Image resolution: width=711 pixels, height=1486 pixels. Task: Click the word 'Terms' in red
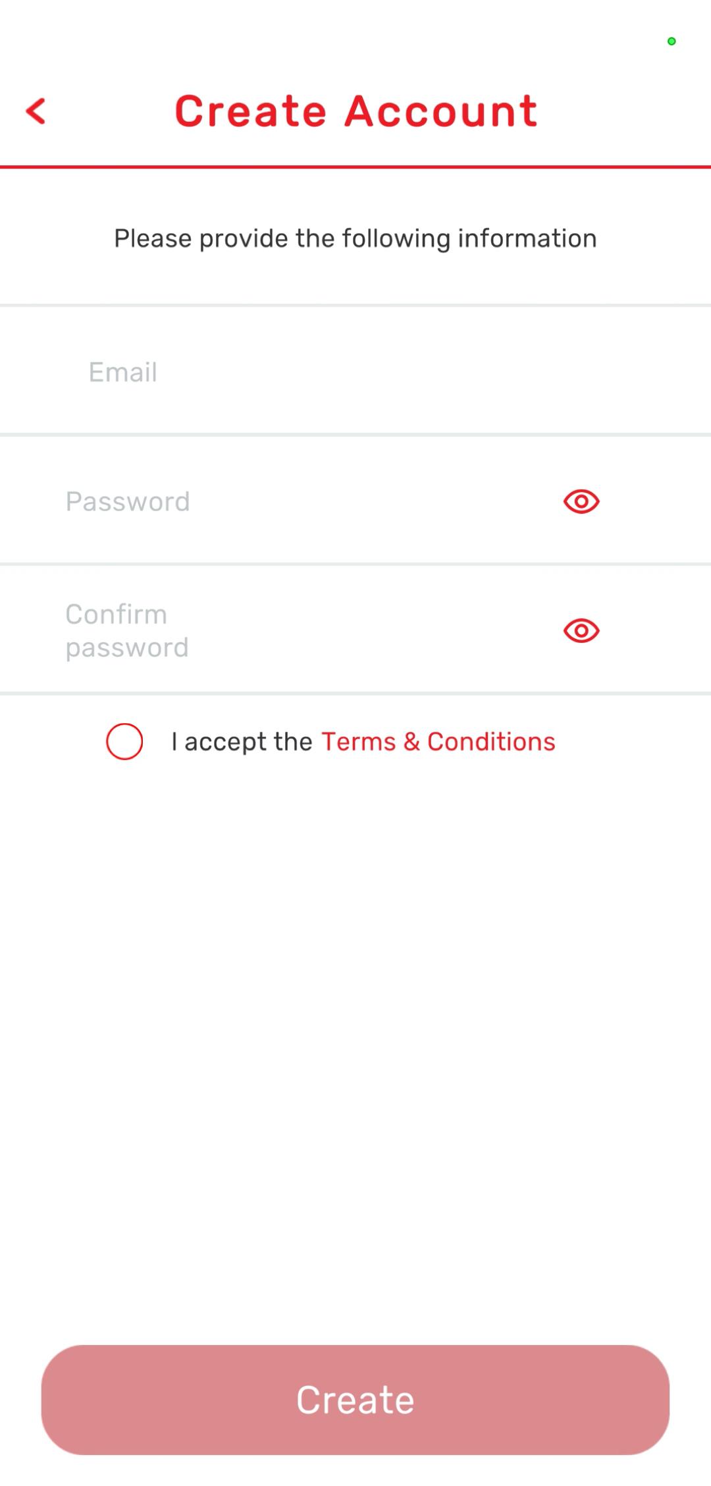[x=359, y=742]
